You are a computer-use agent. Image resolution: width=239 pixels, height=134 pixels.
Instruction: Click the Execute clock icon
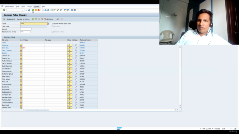[x=4, y=19]
